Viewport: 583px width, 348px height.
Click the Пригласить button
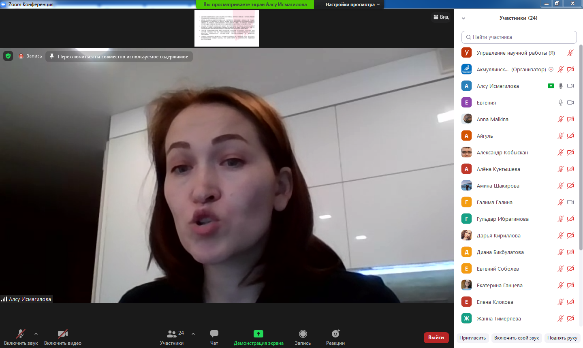coord(472,338)
